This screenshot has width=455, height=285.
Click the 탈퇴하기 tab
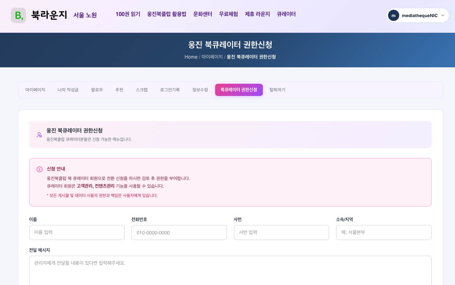(x=277, y=90)
